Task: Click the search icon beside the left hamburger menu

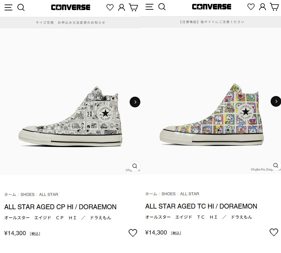Action: (x=21, y=7)
